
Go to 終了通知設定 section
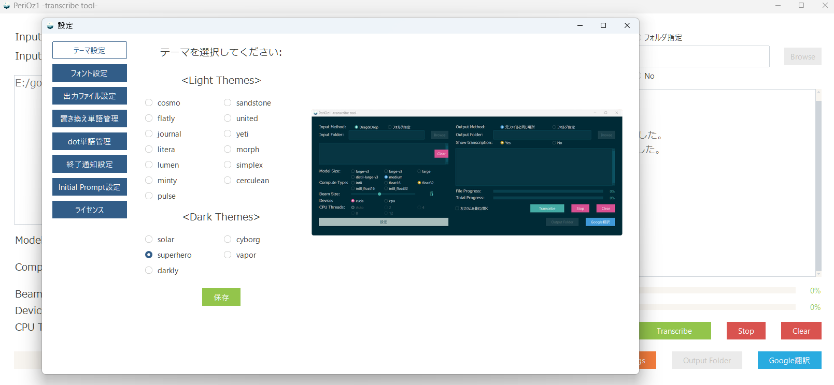(x=89, y=164)
